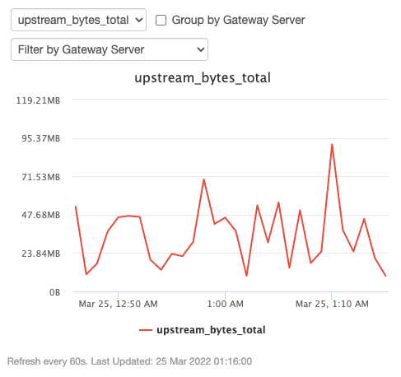This screenshot has height=377, width=401.
Task: Open the upstream_bytes_total metric dropdown
Action: pyautogui.click(x=78, y=20)
